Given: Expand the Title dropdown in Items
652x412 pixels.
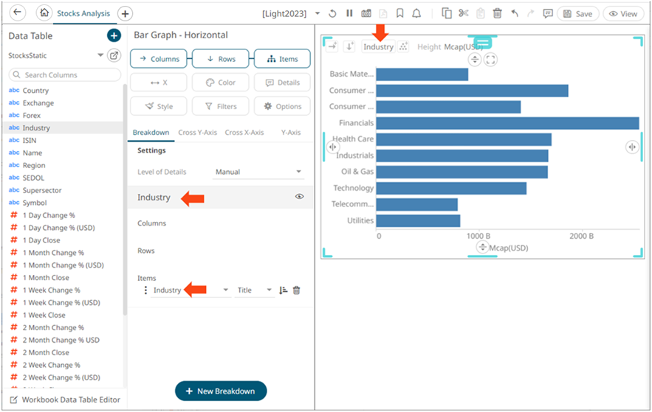Looking at the screenshot, I should pyautogui.click(x=255, y=290).
